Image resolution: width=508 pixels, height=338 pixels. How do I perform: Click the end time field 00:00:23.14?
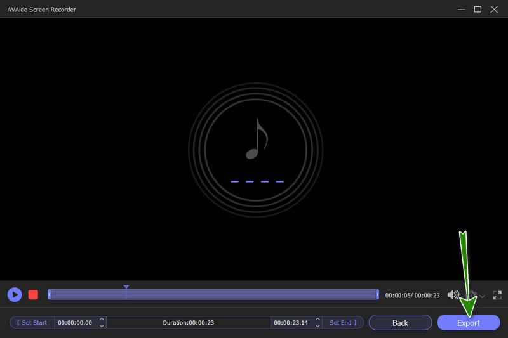(291, 323)
